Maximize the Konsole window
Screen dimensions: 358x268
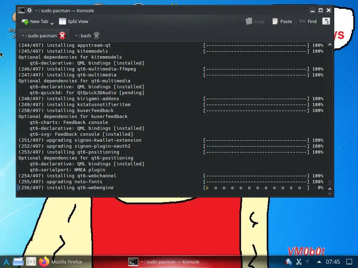(321, 10)
